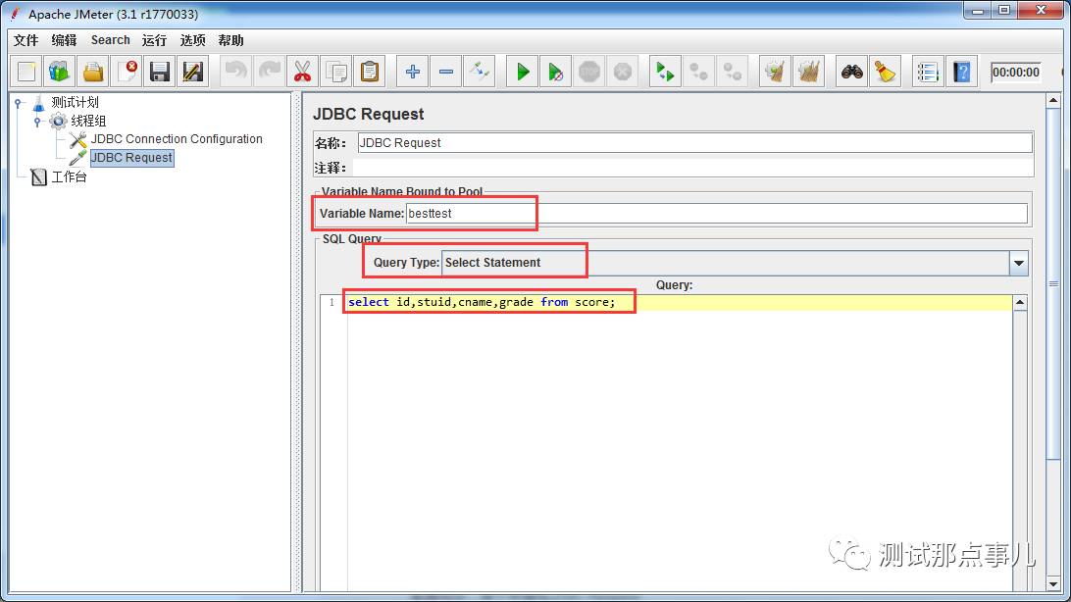The image size is (1071, 602).
Task: Open the 选项 menu
Action: click(192, 40)
